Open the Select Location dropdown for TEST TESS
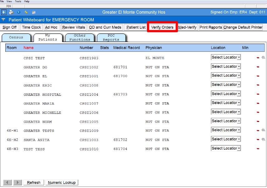This screenshot has width=267, height=188. pos(226,148)
